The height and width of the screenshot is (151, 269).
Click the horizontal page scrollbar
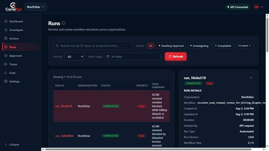(x=148, y=149)
